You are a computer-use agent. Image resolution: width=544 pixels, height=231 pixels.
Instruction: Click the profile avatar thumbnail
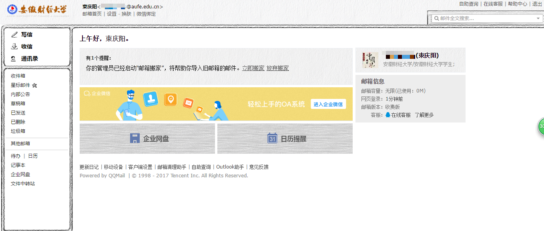[x=369, y=60]
